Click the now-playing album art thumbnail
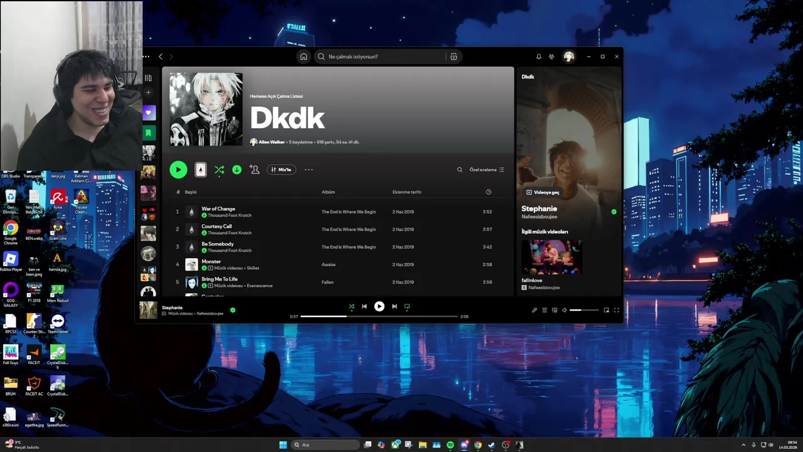 148,310
